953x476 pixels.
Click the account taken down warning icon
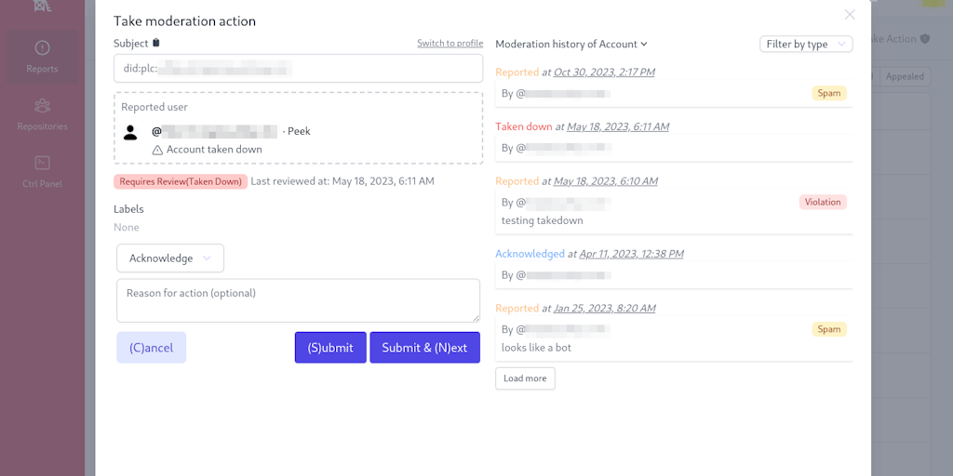click(x=157, y=150)
